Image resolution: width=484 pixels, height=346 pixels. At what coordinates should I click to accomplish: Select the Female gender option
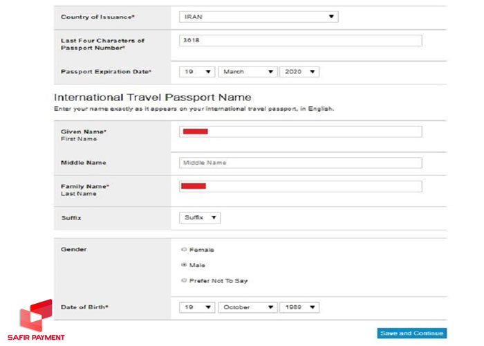click(183, 250)
